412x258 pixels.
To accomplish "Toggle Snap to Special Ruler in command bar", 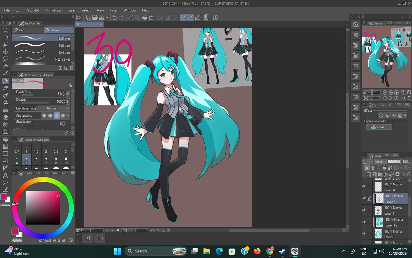I will tap(191, 17).
